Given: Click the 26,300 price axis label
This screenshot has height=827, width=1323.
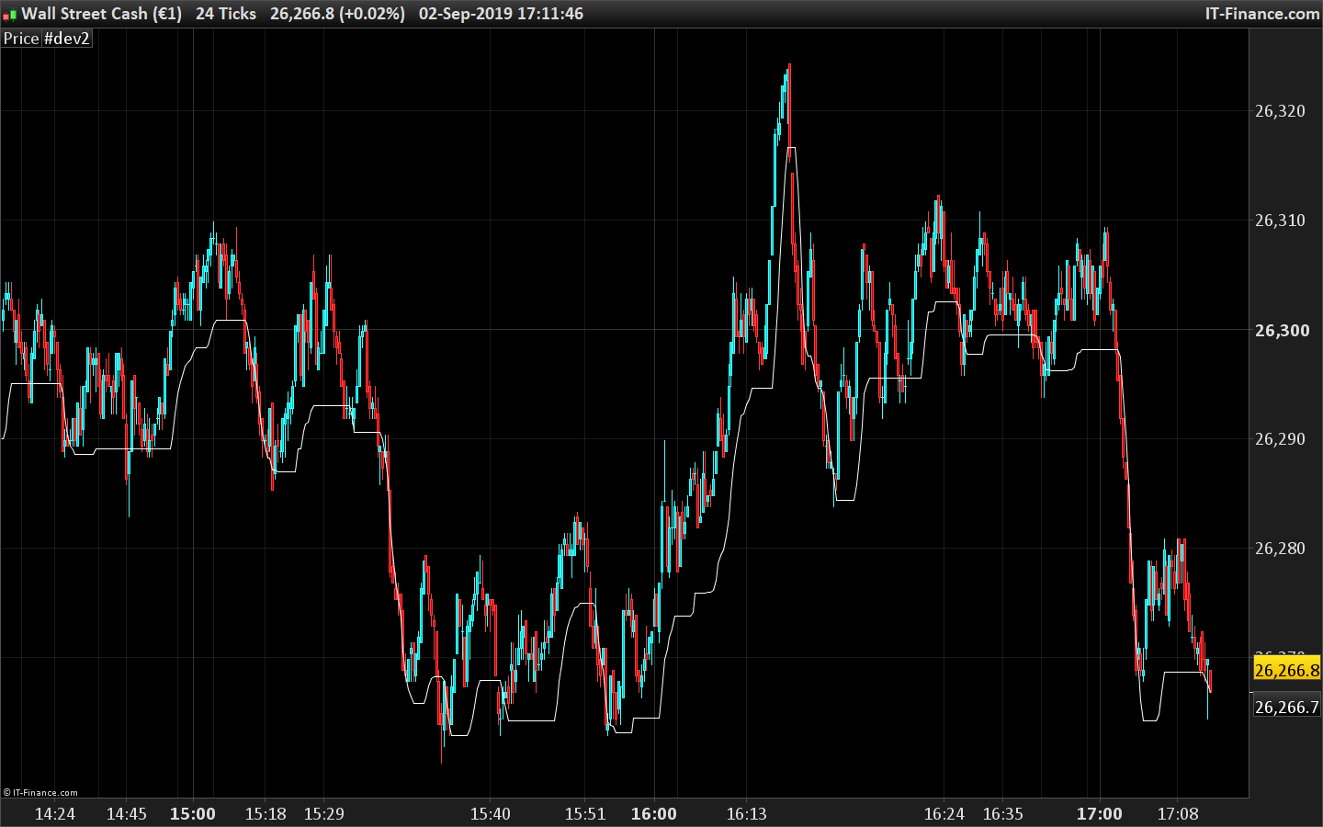Looking at the screenshot, I should point(1283,331).
